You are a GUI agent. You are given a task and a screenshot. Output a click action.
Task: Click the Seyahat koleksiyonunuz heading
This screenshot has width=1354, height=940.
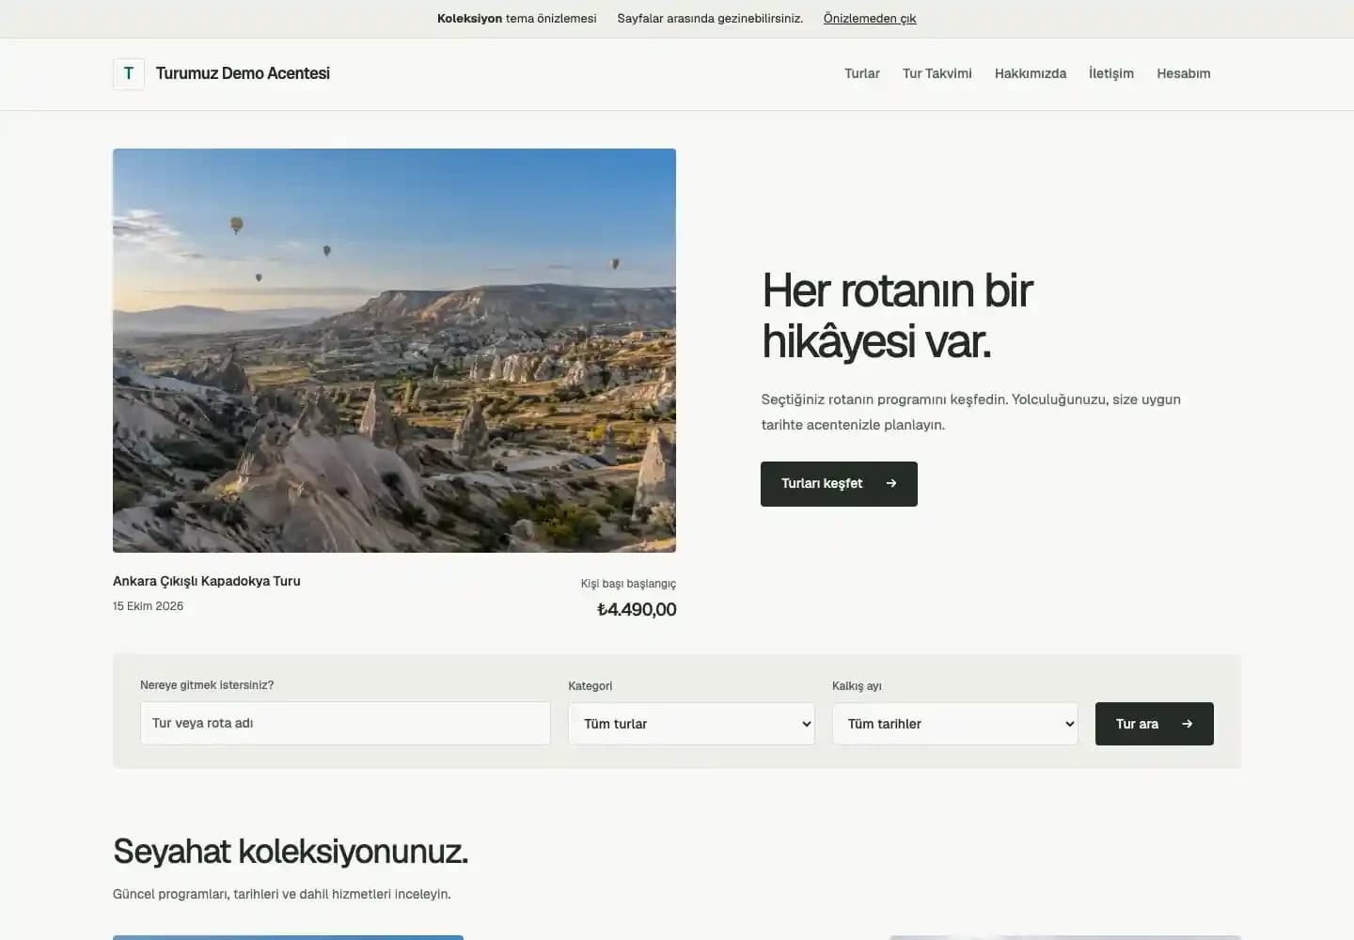291,852
